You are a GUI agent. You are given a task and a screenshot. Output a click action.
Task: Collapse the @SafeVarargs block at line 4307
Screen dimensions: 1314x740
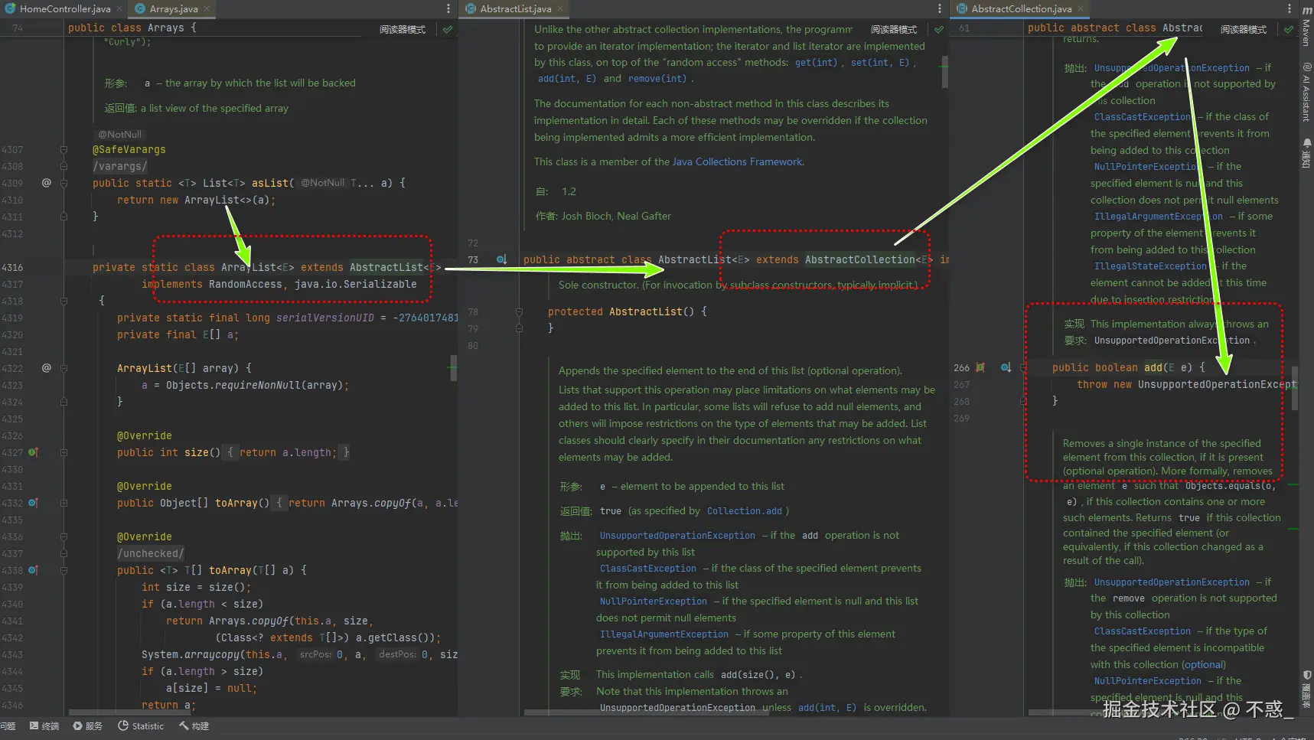pos(64,149)
